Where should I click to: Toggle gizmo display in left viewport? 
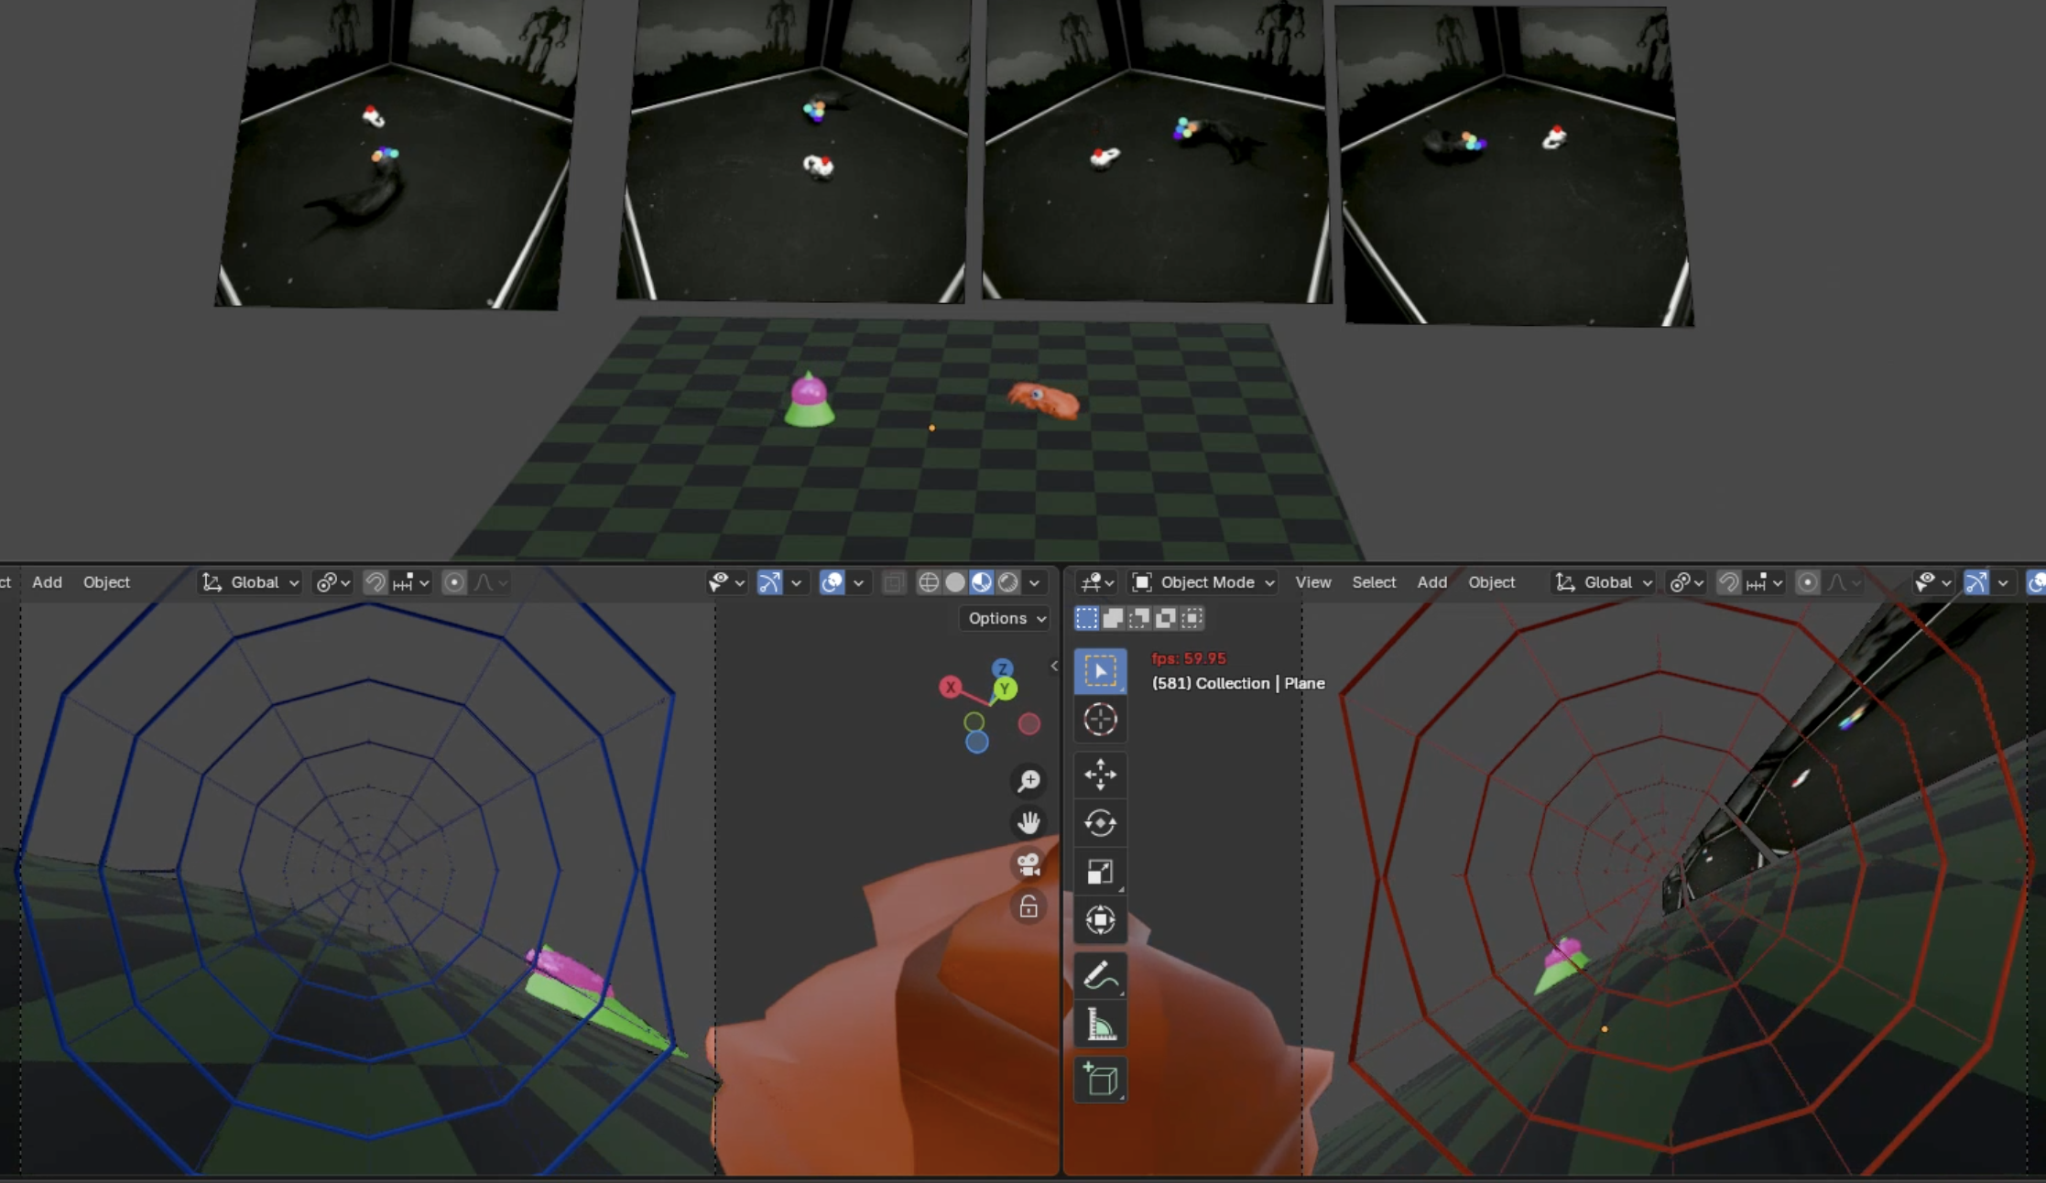point(770,582)
